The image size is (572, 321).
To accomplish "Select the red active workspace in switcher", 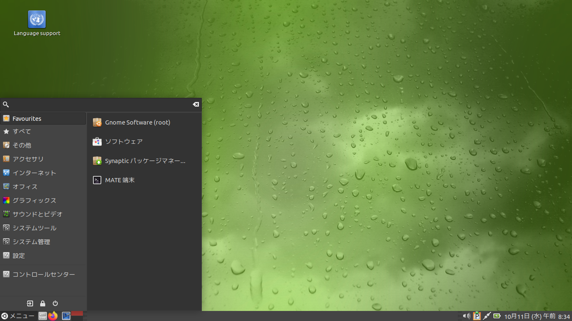I will (77, 313).
